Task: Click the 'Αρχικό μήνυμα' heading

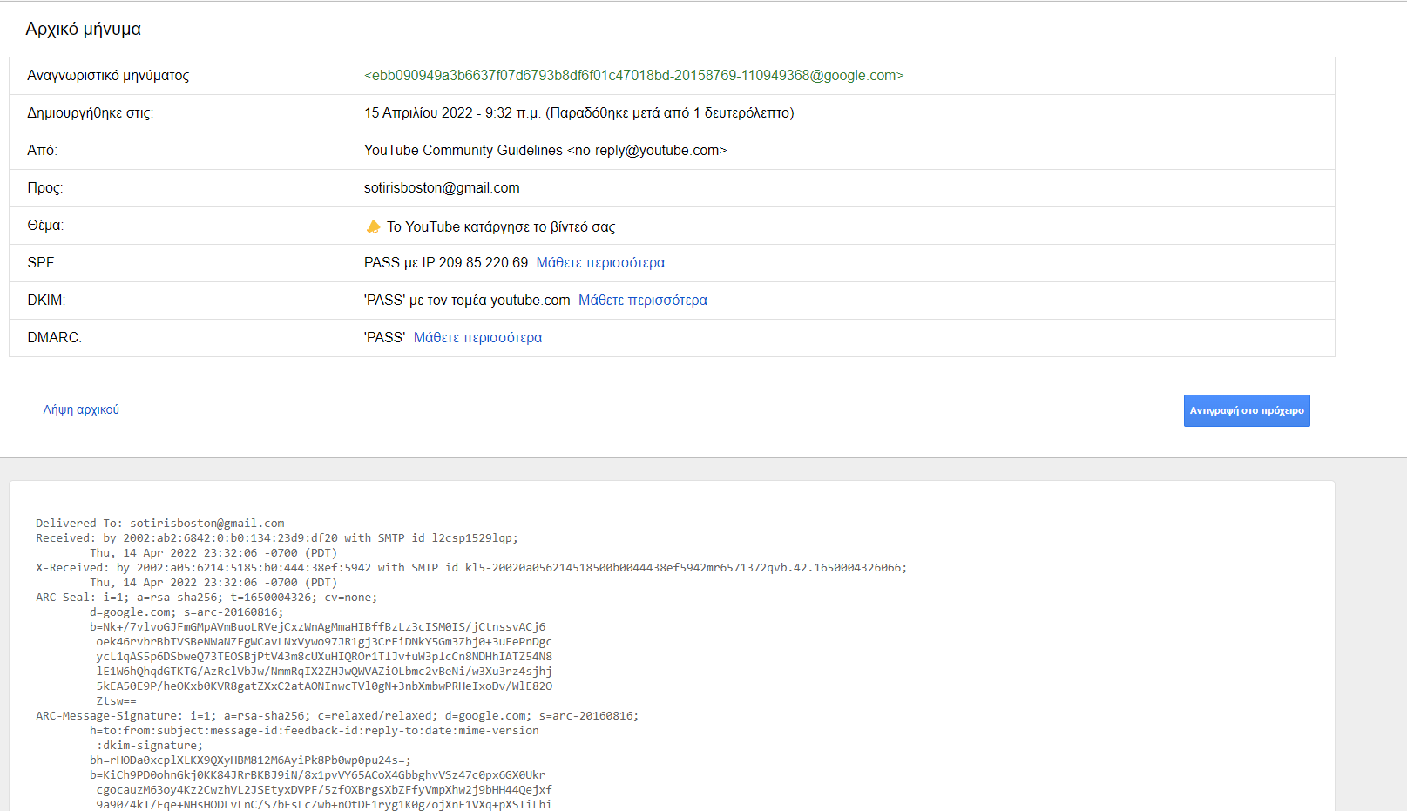Action: [83, 29]
